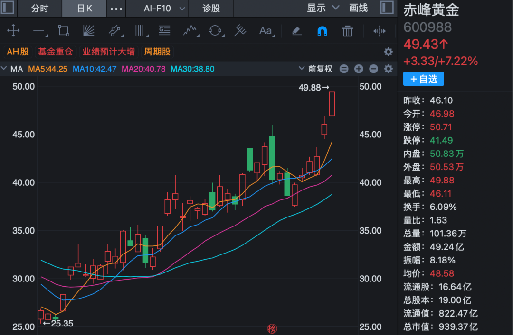The image size is (513, 335).
Task: Click the 内盘 value 50.83万
Action: (446, 154)
